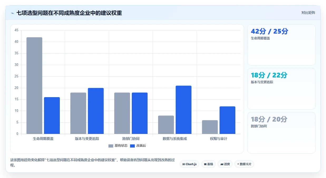Click the y-axis value 10
Viewport: 326px width, 178px height.
click(x=16, y=111)
